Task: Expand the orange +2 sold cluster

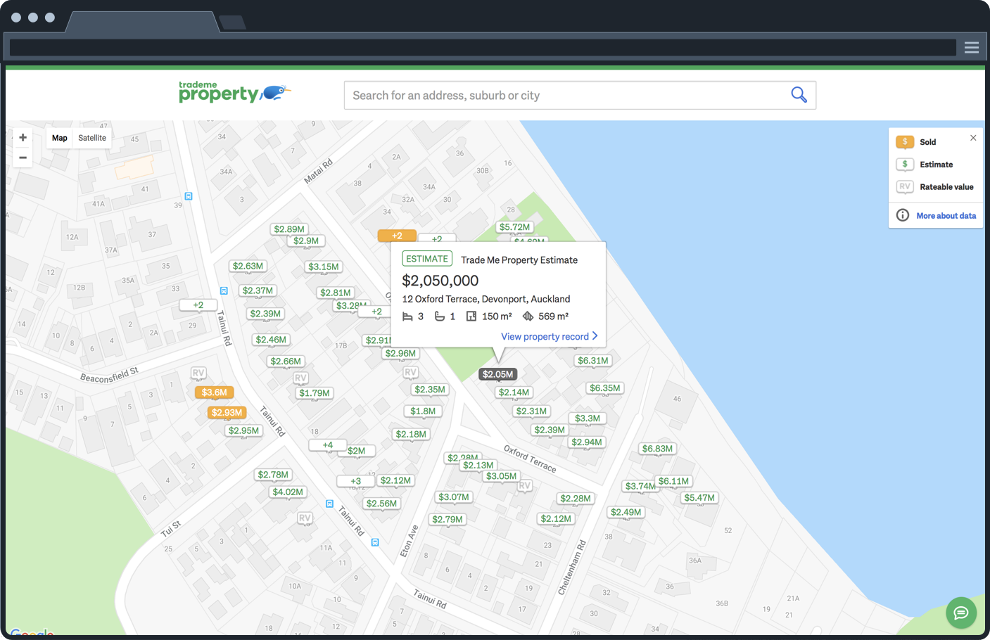Action: pos(397,236)
